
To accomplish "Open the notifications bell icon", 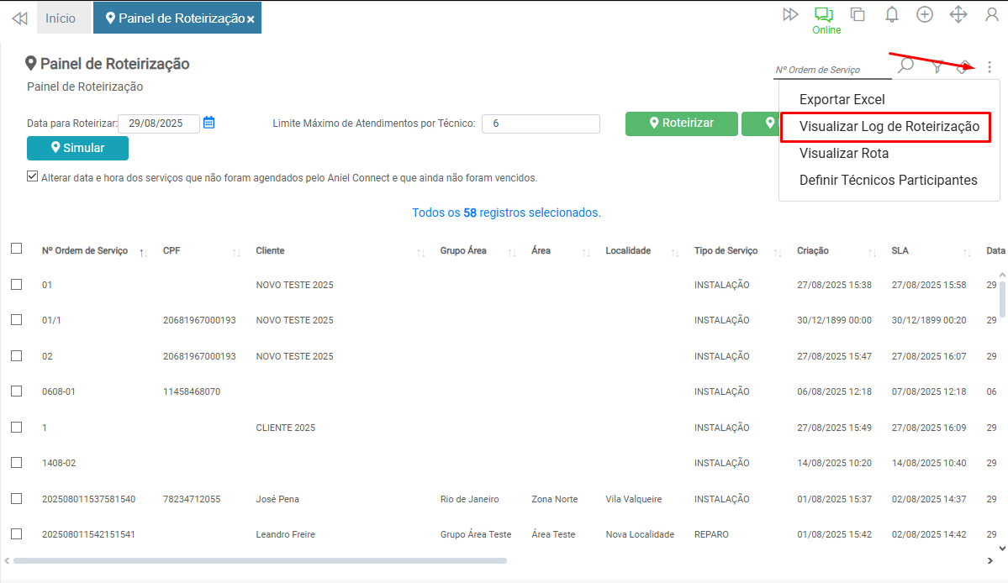I will [x=892, y=14].
